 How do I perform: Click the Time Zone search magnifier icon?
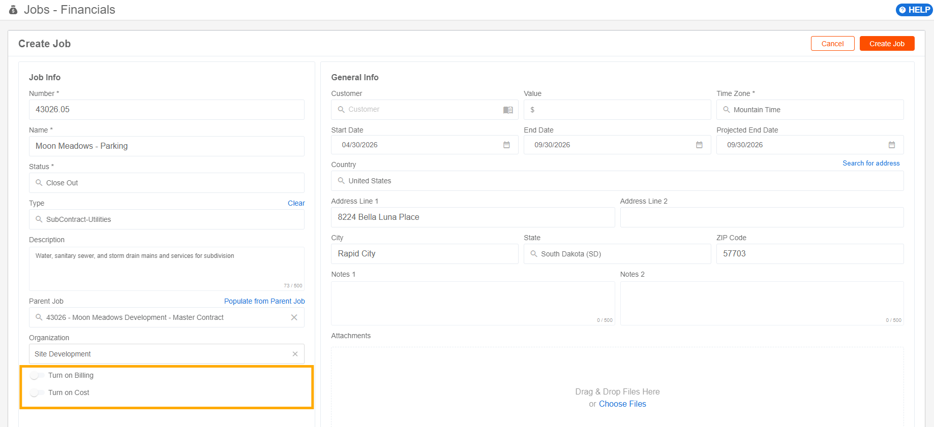[727, 110]
